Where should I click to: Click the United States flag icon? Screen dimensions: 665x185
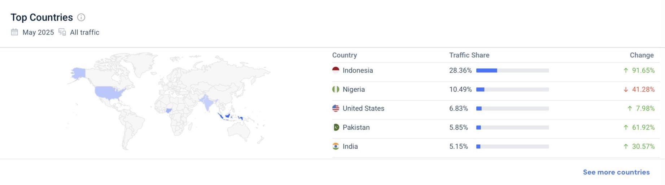click(x=336, y=108)
